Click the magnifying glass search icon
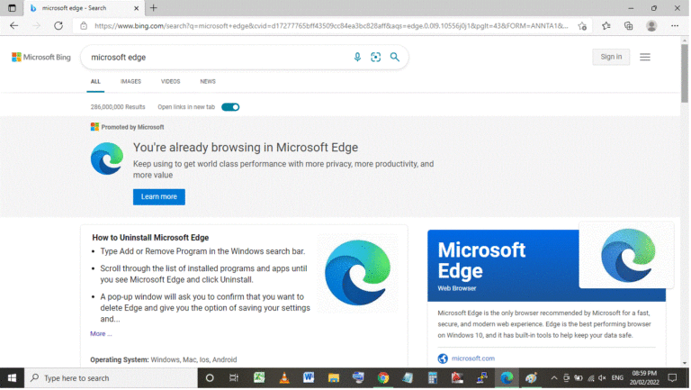This screenshot has width=691, height=390. [x=395, y=57]
